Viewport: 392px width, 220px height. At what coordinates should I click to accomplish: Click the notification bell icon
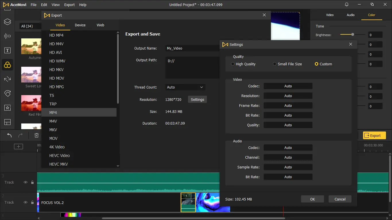click(x=347, y=5)
